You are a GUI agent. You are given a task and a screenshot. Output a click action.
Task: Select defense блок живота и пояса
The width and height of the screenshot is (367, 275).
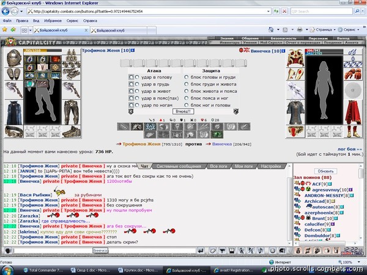tap(187, 91)
